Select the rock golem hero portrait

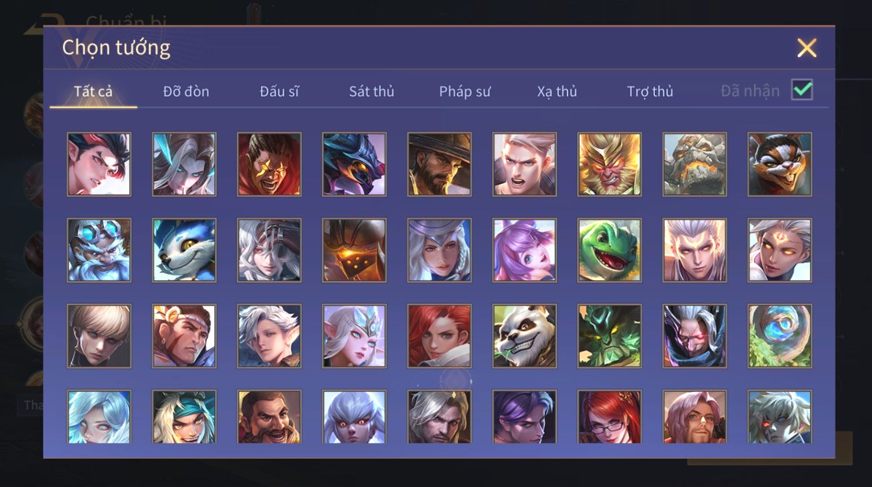[x=694, y=164]
